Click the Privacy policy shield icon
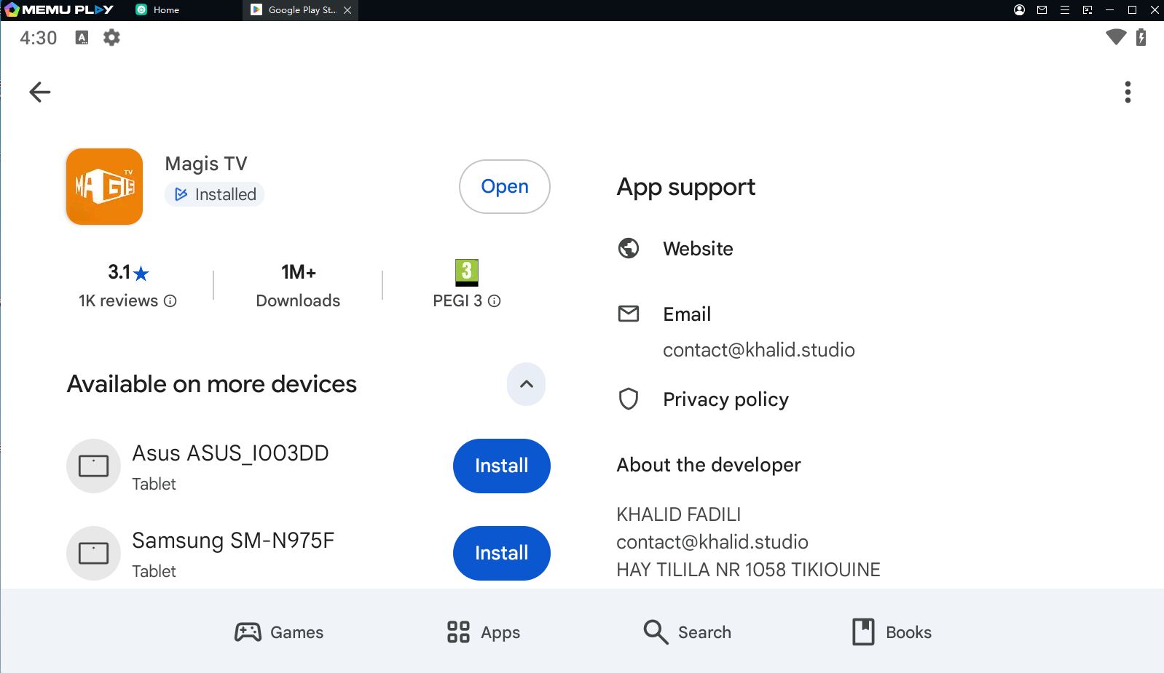Image resolution: width=1164 pixels, height=673 pixels. tap(629, 399)
